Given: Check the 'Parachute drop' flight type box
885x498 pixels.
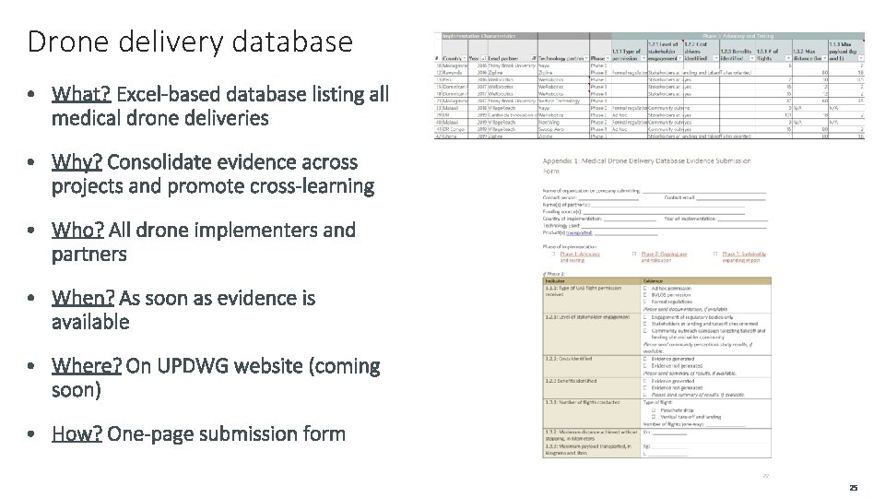Looking at the screenshot, I should tap(654, 410).
